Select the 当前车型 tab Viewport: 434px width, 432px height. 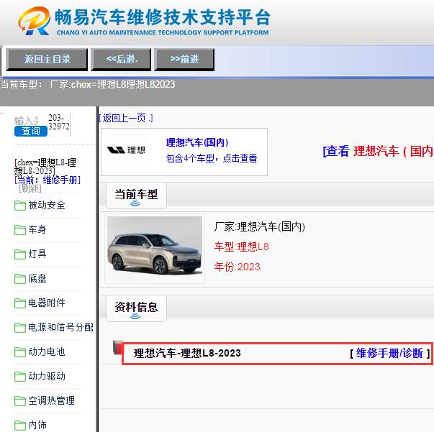point(136,196)
